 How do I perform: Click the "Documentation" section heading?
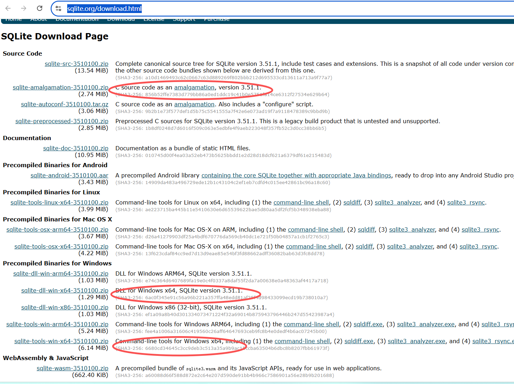pyautogui.click(x=27, y=138)
